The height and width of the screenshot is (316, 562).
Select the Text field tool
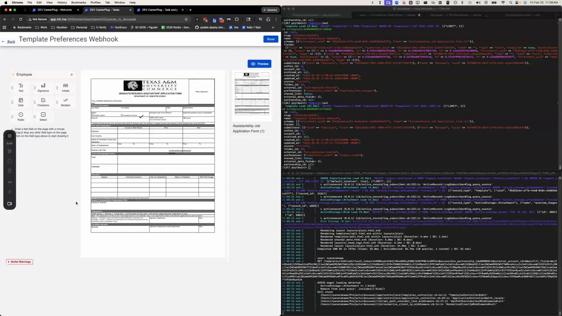[21, 87]
